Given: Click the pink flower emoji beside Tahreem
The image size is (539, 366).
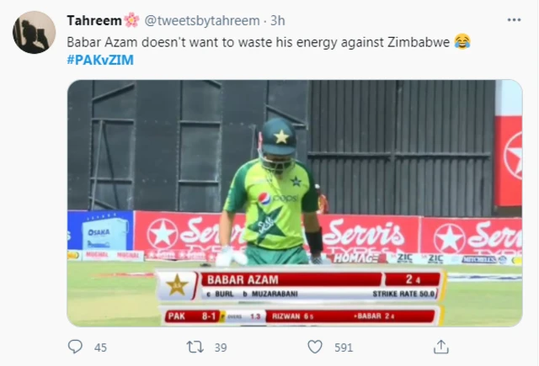Looking at the screenshot, I should tap(131, 20).
